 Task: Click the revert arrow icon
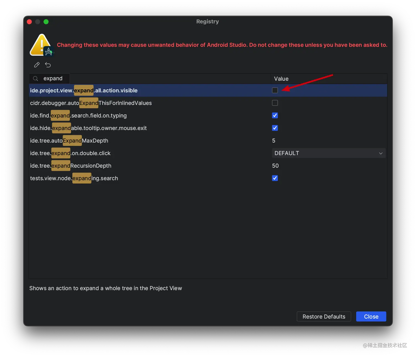48,65
